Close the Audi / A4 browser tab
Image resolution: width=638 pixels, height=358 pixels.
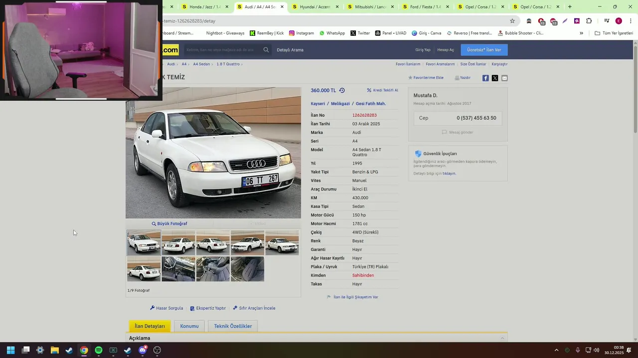point(282,7)
